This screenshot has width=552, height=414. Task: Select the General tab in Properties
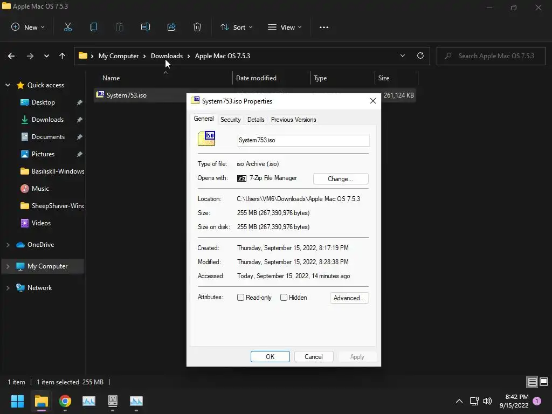203,119
